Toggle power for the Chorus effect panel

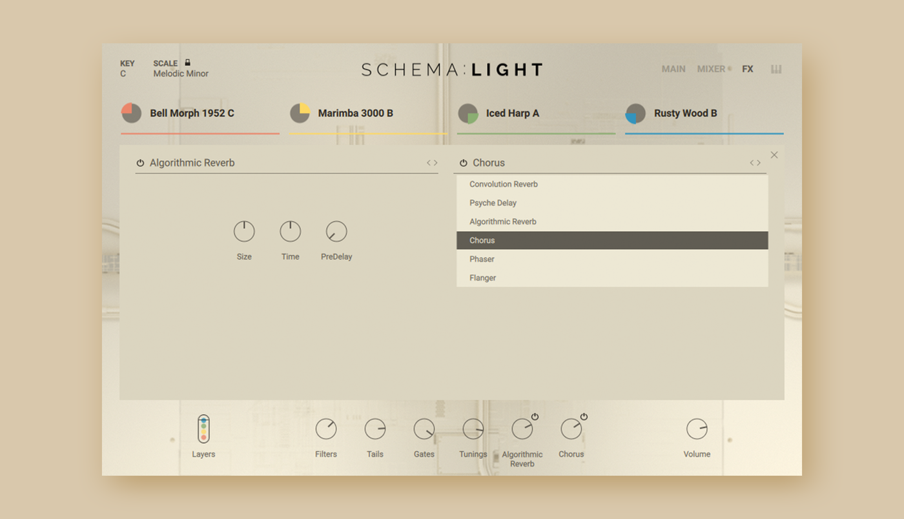point(463,163)
